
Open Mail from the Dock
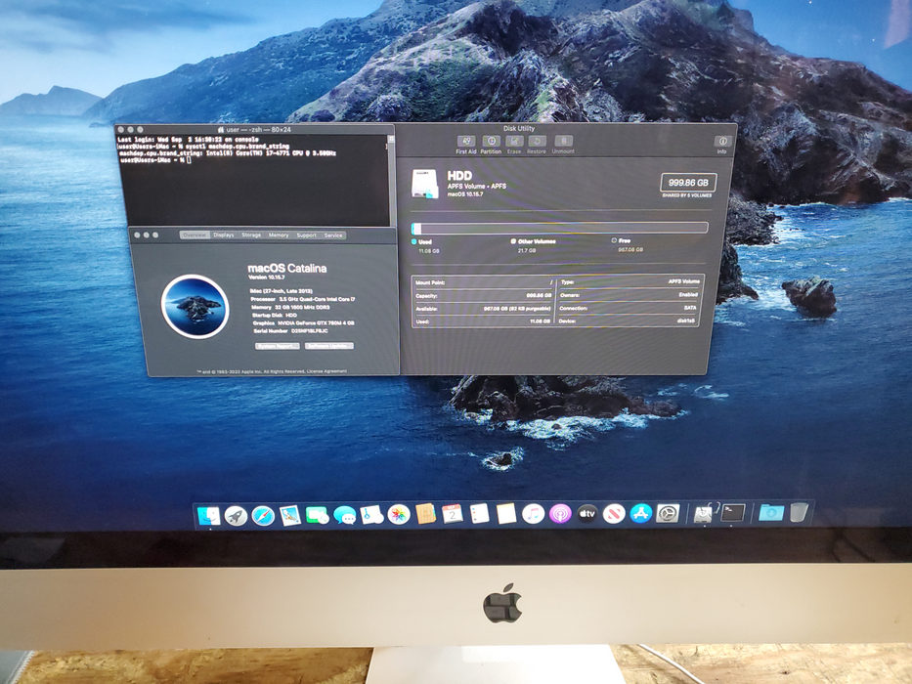[289, 515]
